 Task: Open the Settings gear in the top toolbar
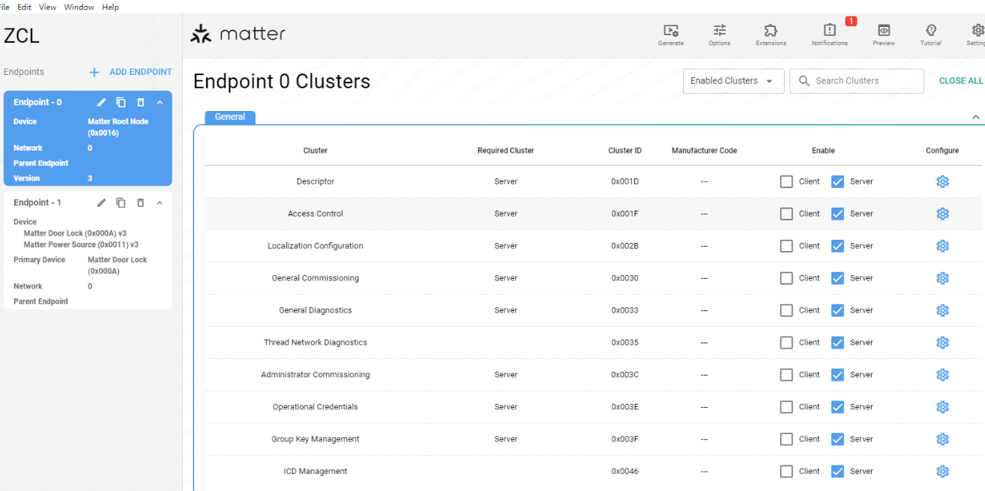tap(978, 31)
